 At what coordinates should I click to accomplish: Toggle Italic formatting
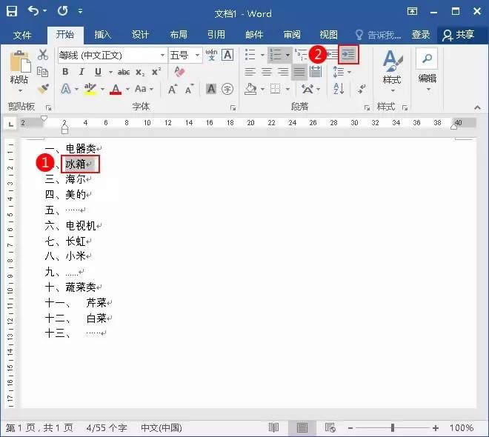pos(81,72)
